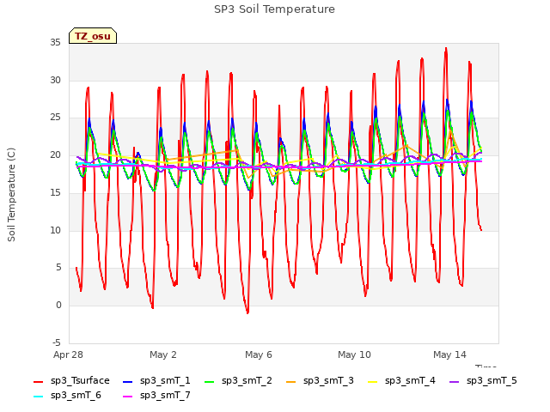
Task: Click the -5 y-axis tick label
Action: tap(57, 342)
